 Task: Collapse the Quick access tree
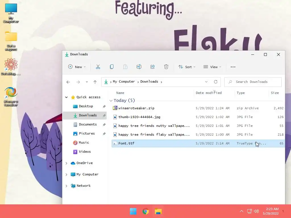[x=66, y=97]
